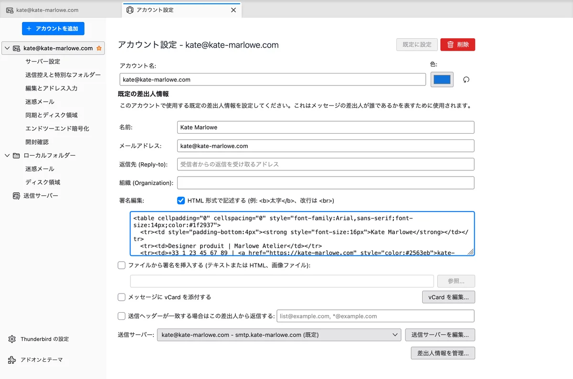The height and width of the screenshot is (379, 573).
Task: Click the アカウントを追加 button
Action: [53, 29]
